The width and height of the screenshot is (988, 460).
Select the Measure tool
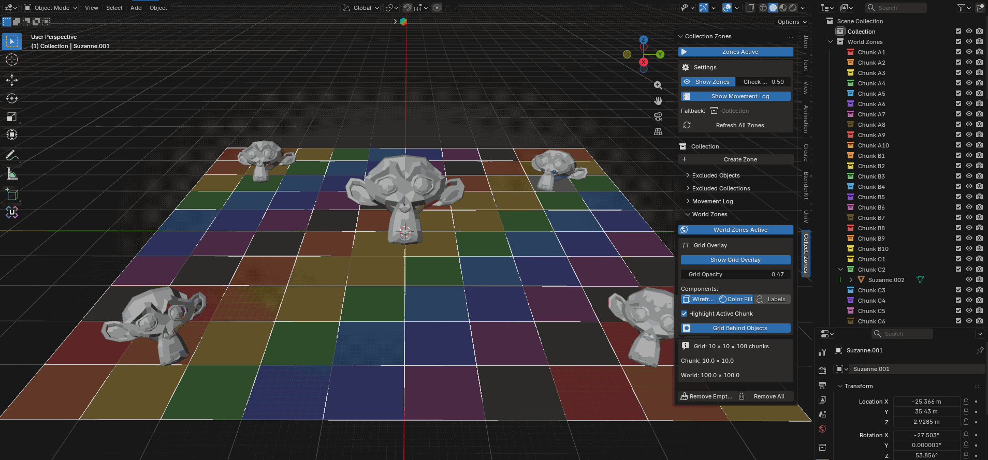coord(12,174)
